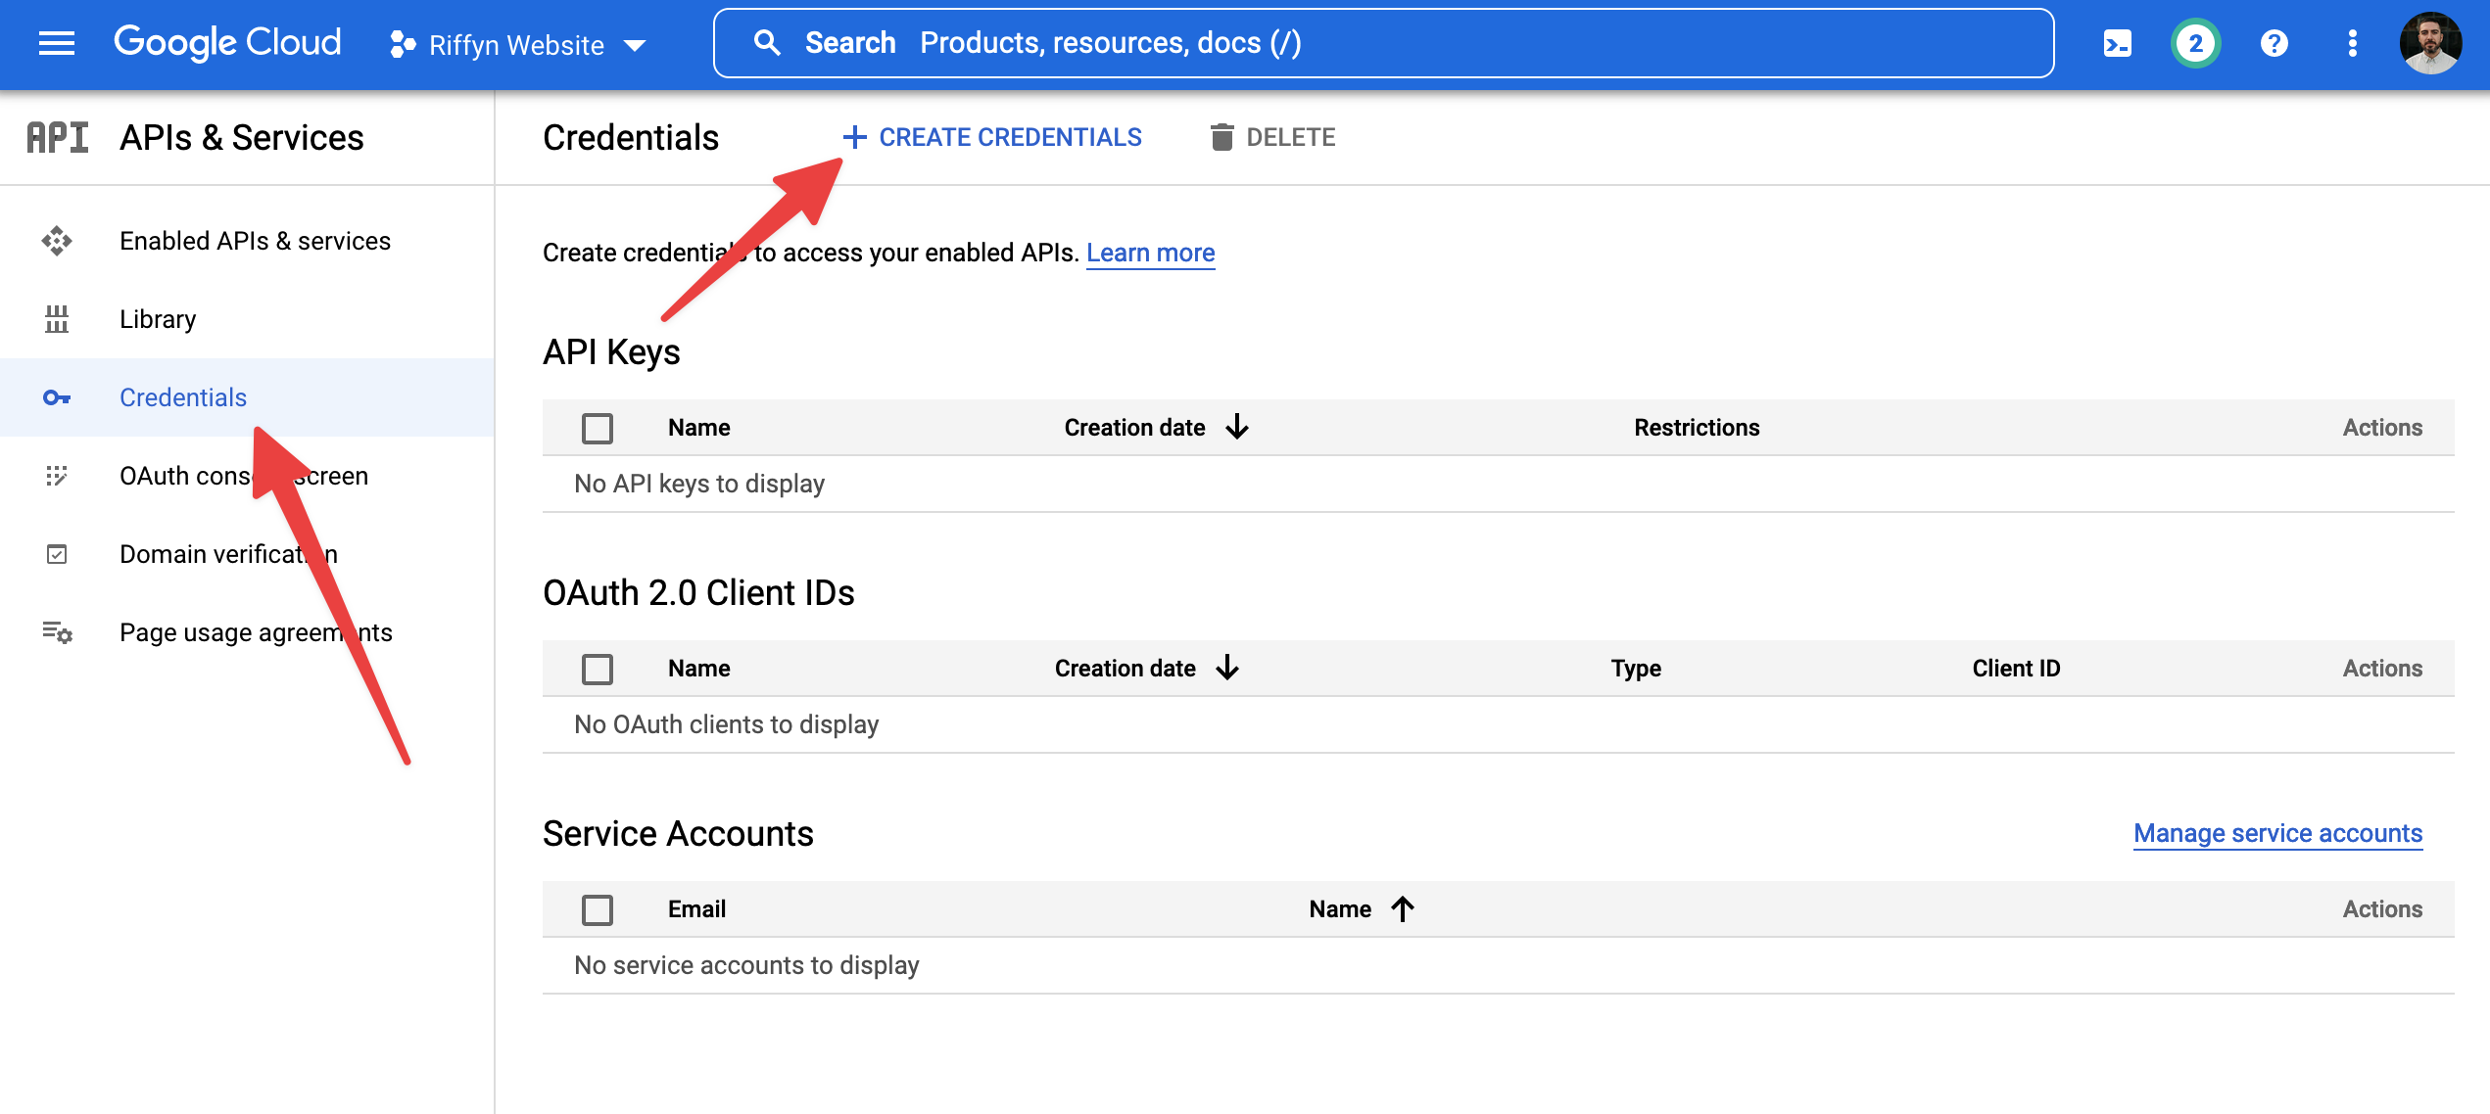Click the API logo icon
The width and height of the screenshot is (2490, 1114).
[x=58, y=138]
